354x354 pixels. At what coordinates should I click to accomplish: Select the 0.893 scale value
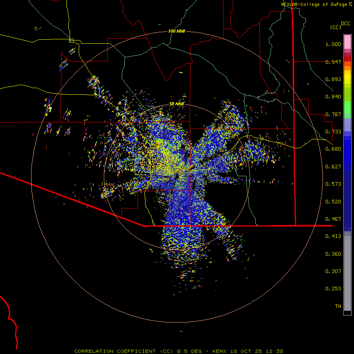[x=333, y=79]
